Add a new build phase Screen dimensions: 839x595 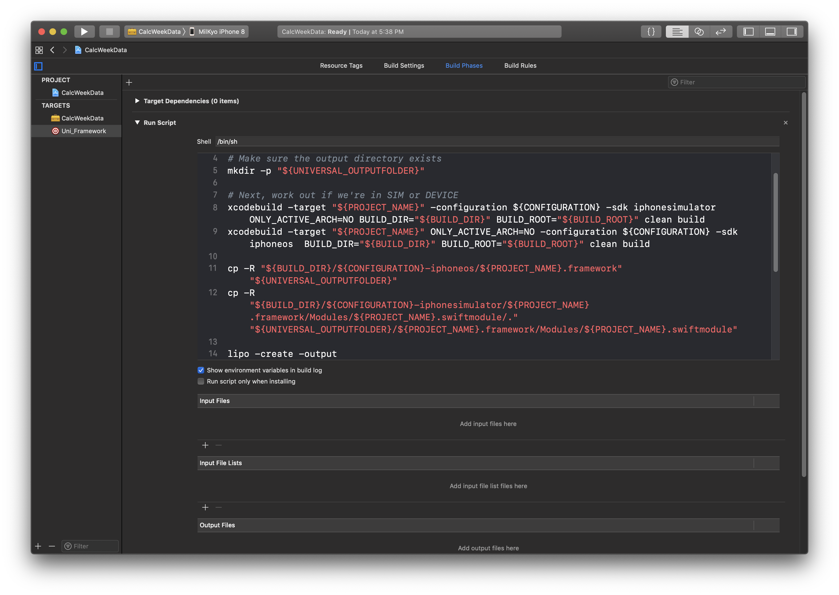pyautogui.click(x=129, y=82)
